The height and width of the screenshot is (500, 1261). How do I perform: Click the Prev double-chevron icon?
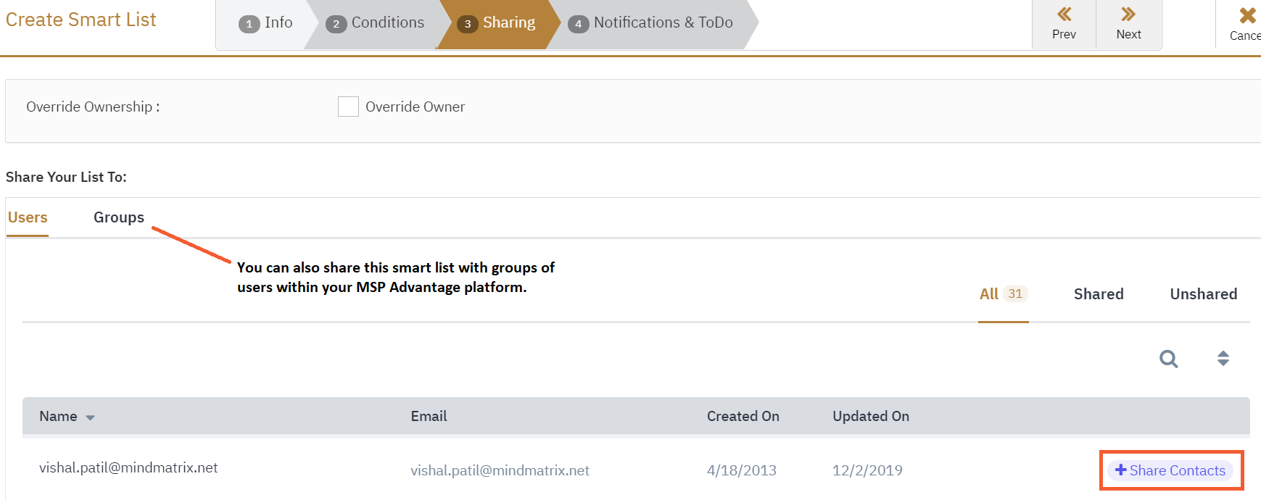[x=1064, y=14]
